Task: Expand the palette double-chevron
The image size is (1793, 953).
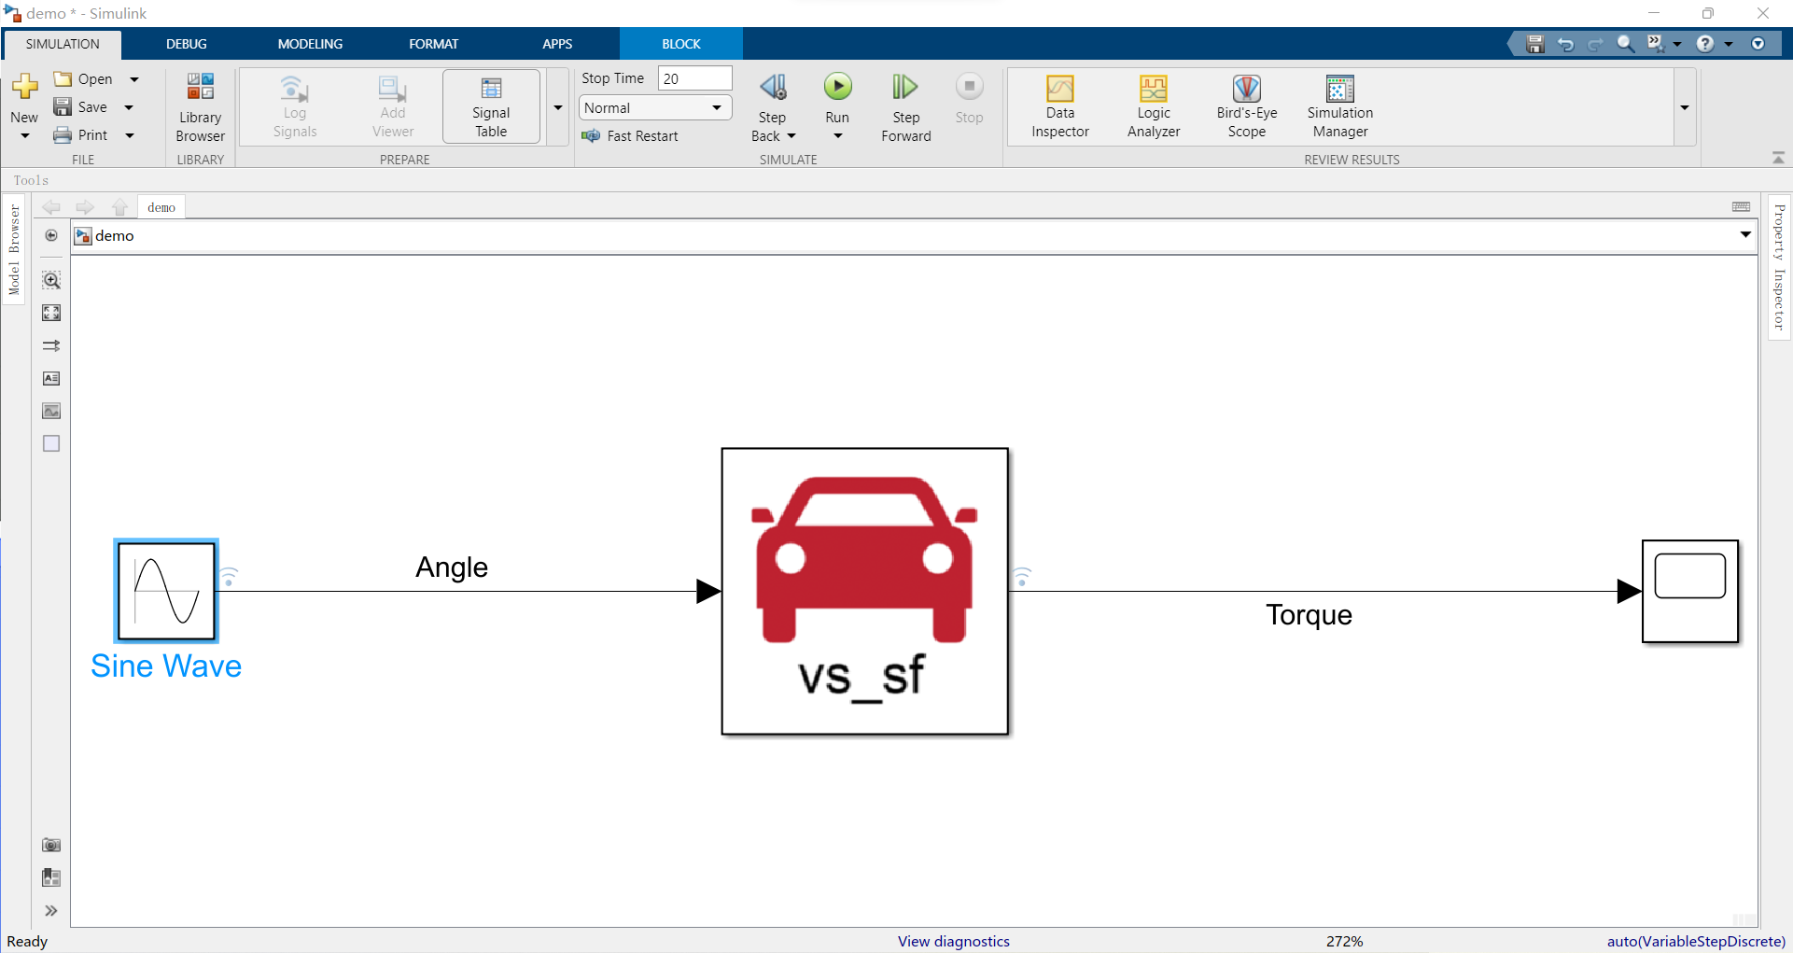Action: point(51,911)
